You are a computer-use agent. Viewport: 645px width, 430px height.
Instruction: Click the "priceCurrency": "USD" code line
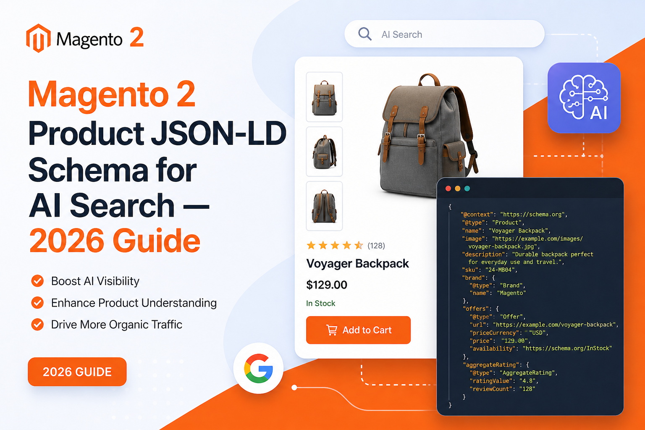[x=509, y=333]
